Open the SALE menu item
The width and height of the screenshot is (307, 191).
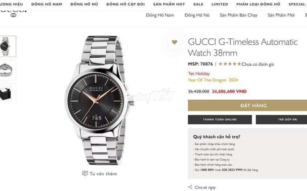click(x=198, y=4)
